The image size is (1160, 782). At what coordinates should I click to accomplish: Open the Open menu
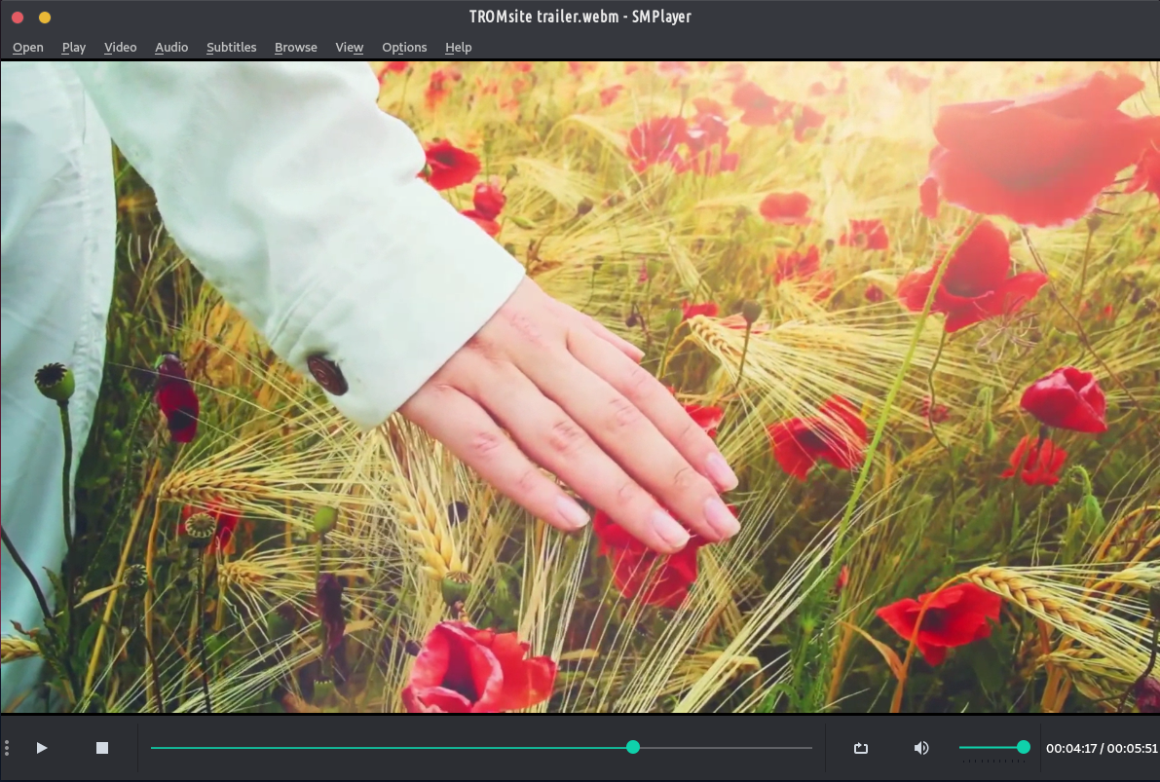pos(28,47)
